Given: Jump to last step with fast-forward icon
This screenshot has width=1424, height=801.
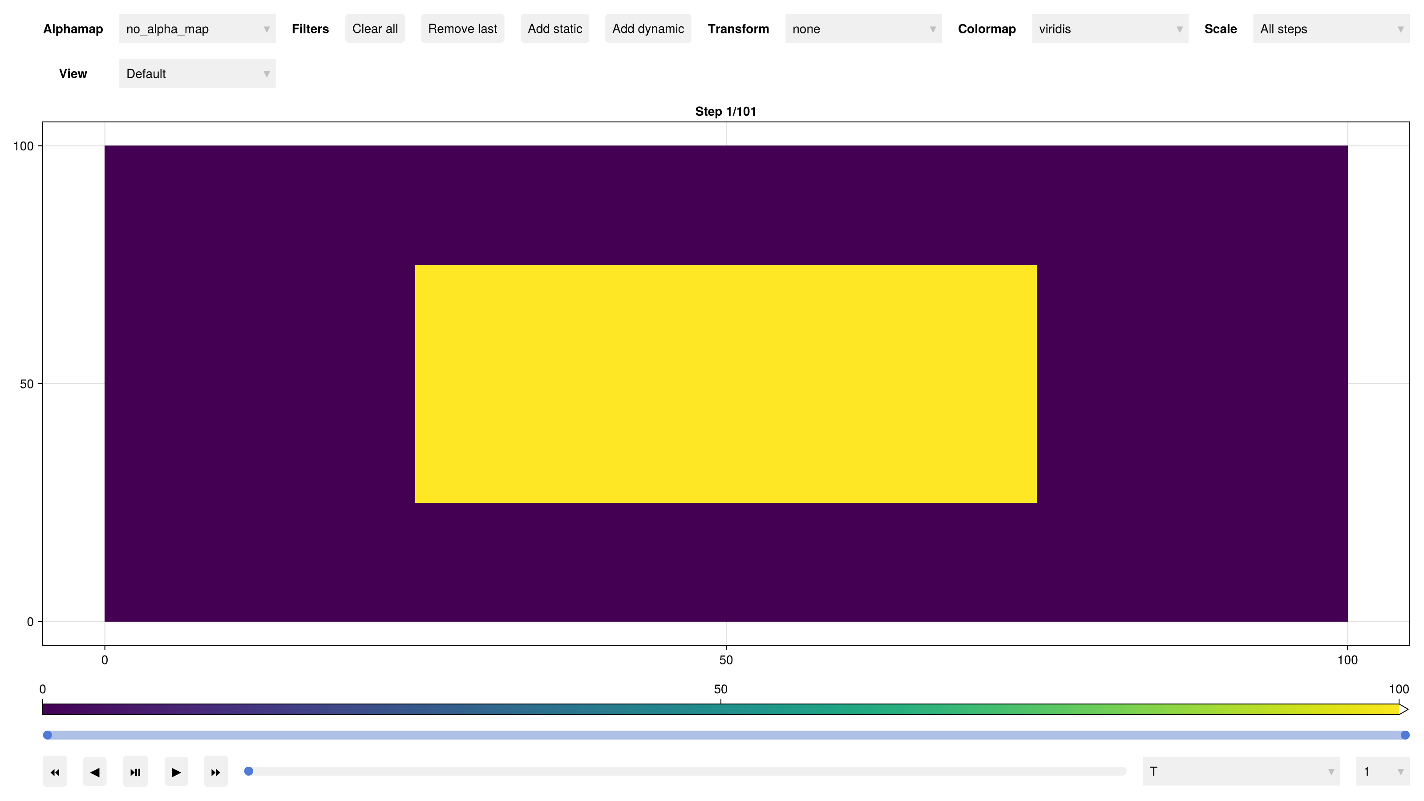Looking at the screenshot, I should 215,772.
